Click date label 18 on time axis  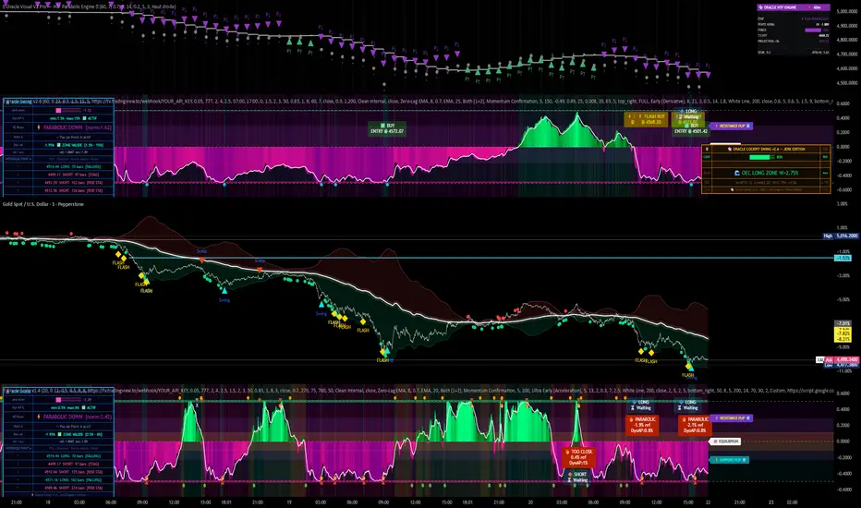click(x=48, y=502)
